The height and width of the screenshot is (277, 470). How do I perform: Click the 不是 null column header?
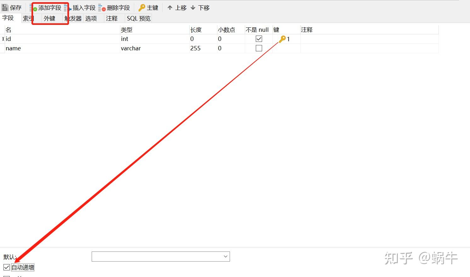click(x=259, y=30)
